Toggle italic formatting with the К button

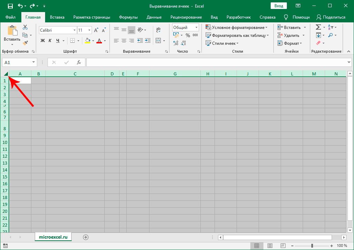pos(50,41)
